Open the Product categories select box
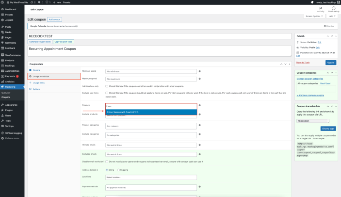Screen dimensions: 341x197 point(151,126)
